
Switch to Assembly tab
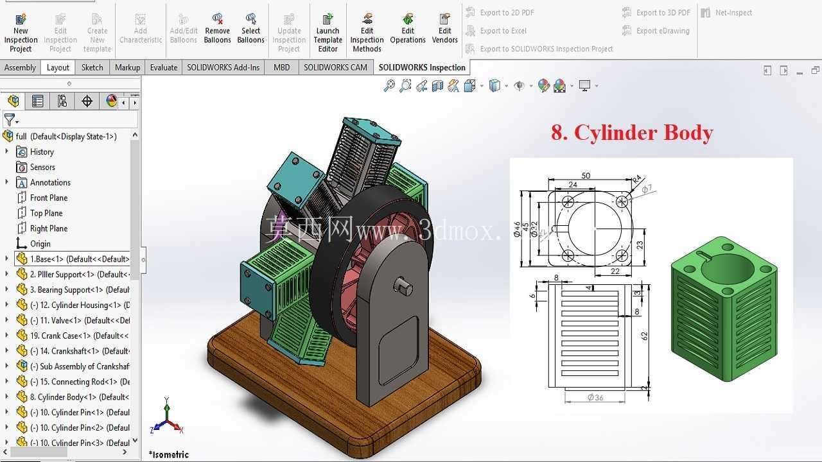(x=20, y=67)
